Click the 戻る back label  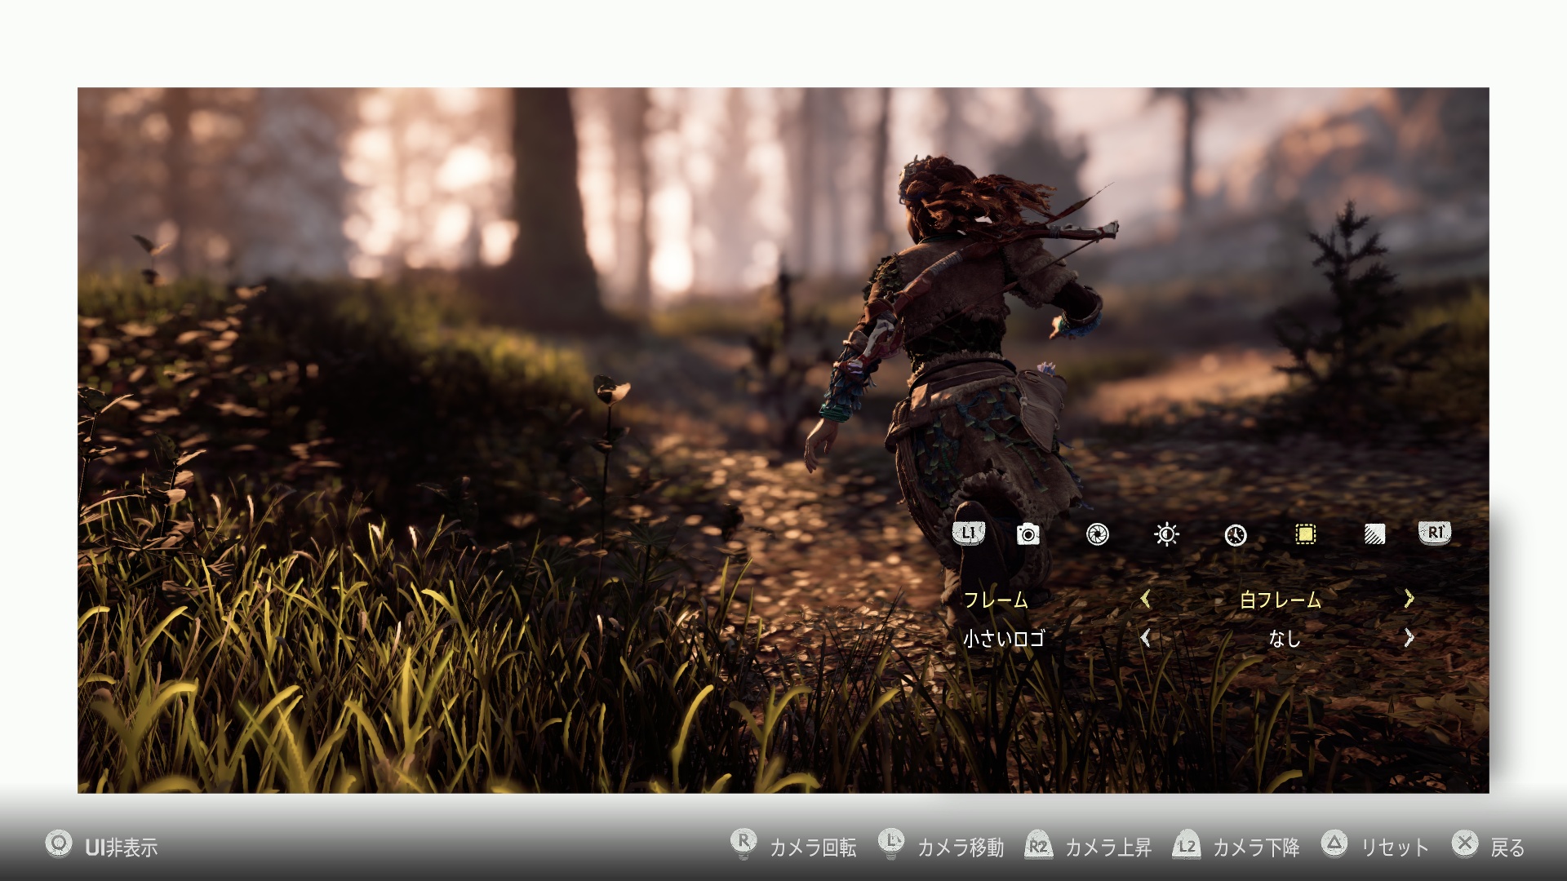(x=1507, y=848)
